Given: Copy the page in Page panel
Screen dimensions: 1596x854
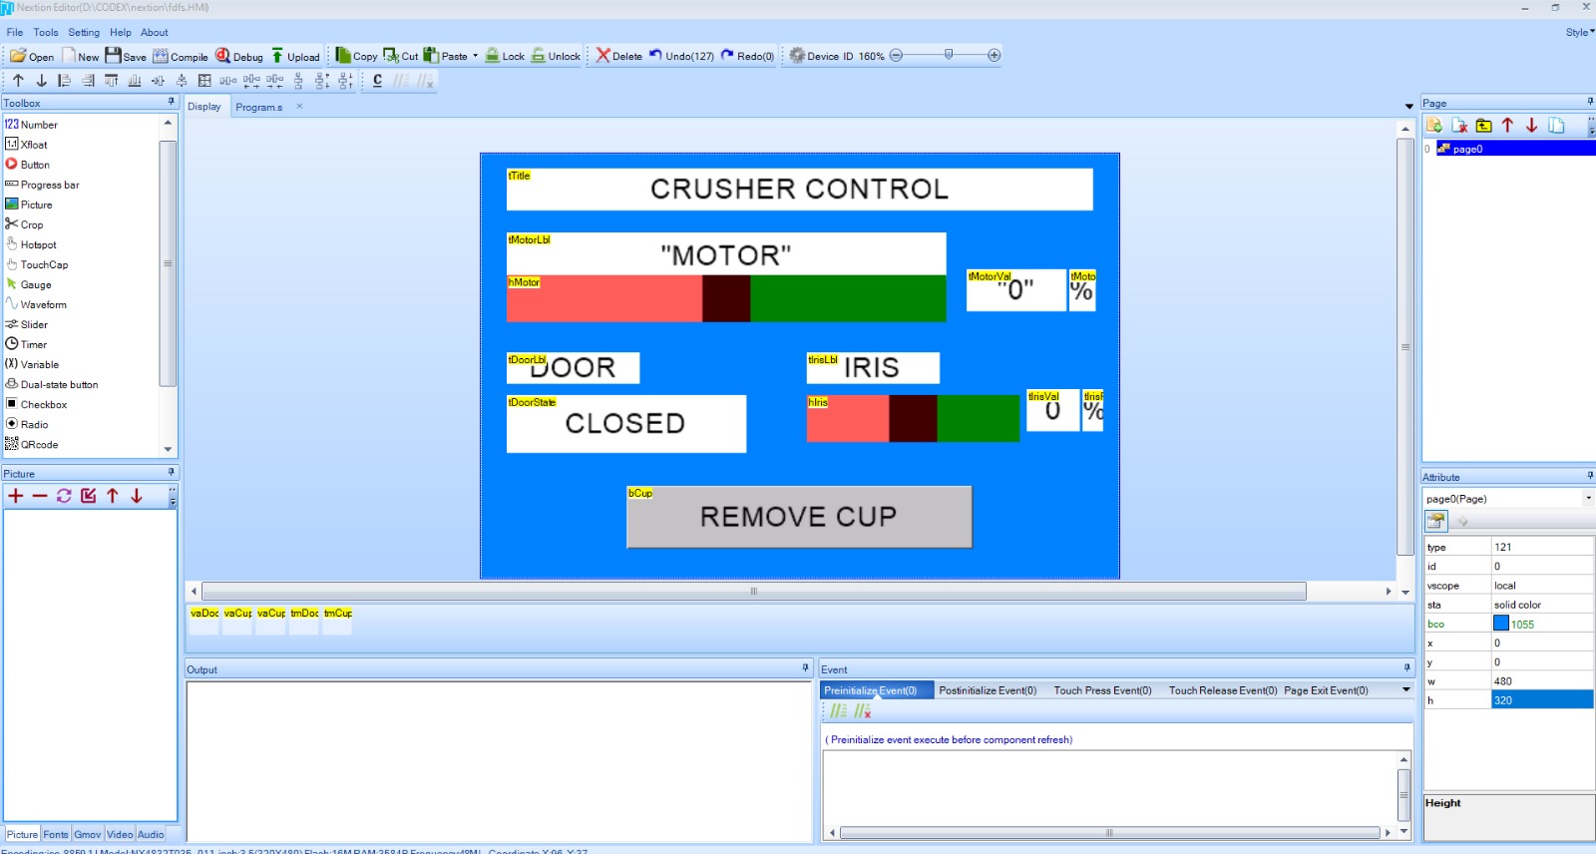Looking at the screenshot, I should [x=1556, y=126].
